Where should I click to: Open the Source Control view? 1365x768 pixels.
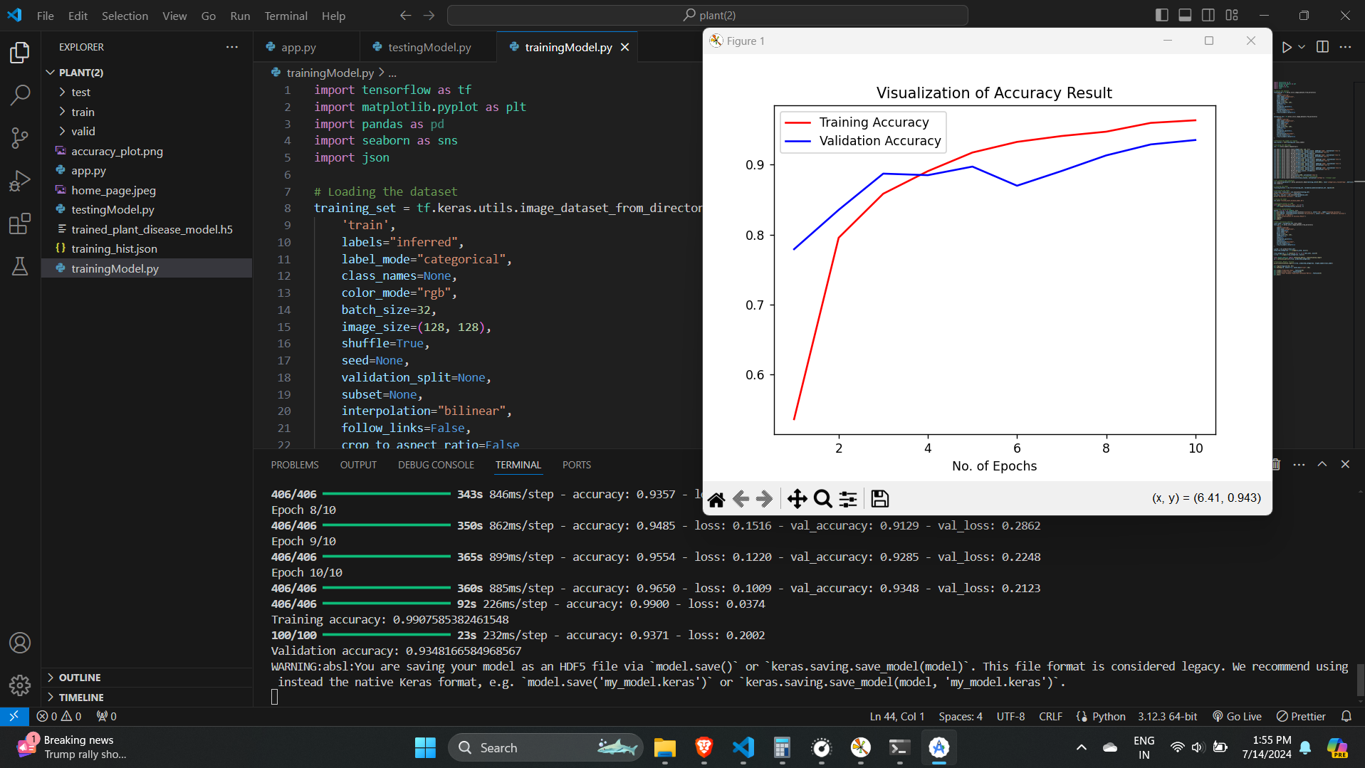point(20,137)
